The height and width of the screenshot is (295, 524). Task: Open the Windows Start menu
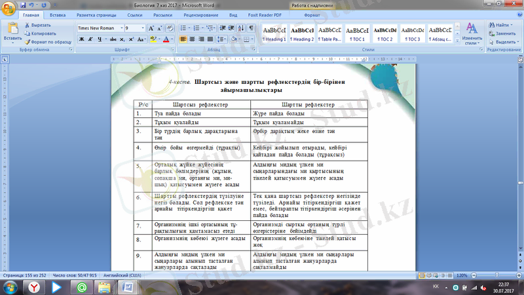pyautogui.click(x=9, y=287)
